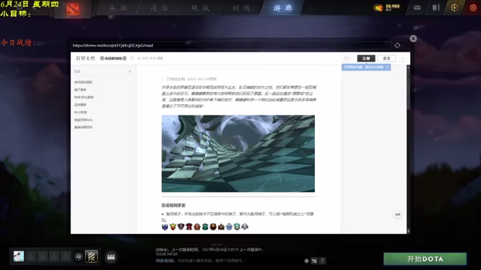The width and height of the screenshot is (481, 270).
Task: Click the 游戏规则更新 section heading
Action: coord(174,205)
